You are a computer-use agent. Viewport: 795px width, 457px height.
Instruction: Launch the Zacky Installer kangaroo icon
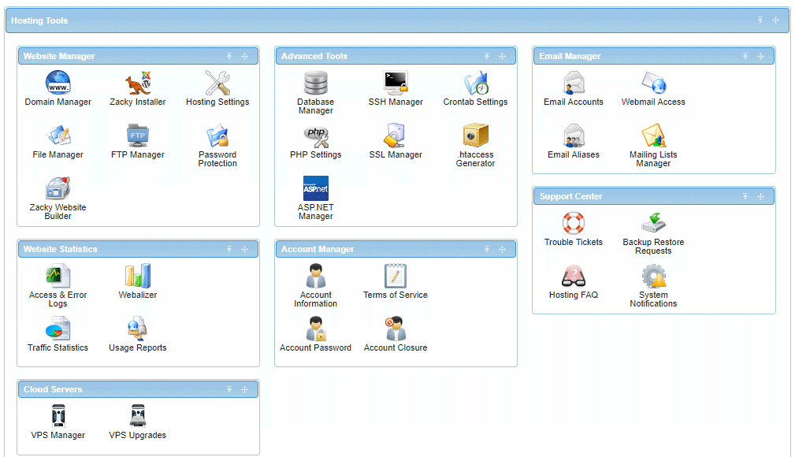138,83
